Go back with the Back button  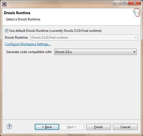pos(47,127)
